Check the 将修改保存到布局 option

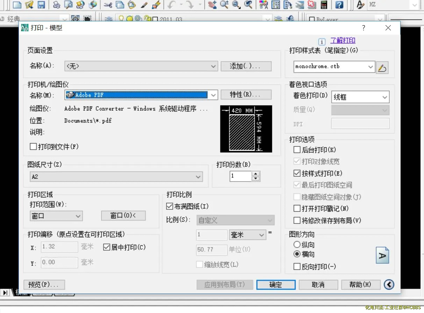(x=297, y=220)
